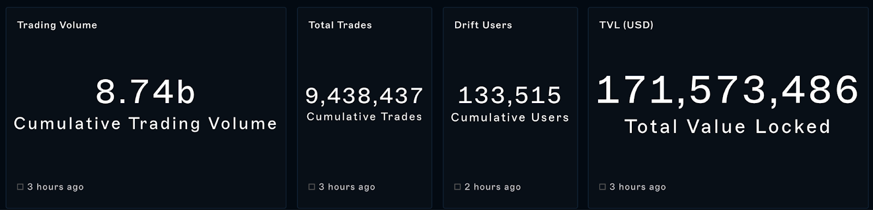
Task: Click the timestamp icon in Drift Users panel
Action: pyautogui.click(x=457, y=187)
